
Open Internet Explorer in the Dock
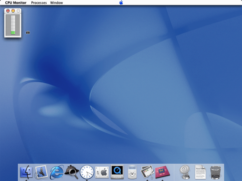tap(57, 172)
